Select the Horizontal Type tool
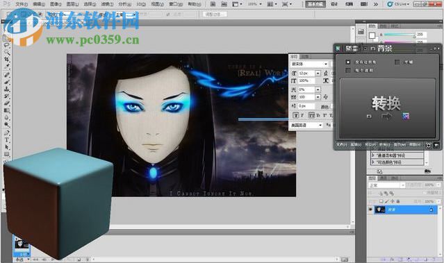Viewport: 444px width, 263px height. [6, 140]
